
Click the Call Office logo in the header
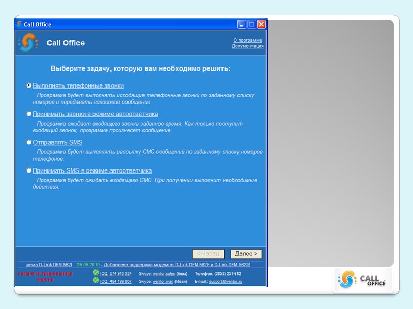28,43
